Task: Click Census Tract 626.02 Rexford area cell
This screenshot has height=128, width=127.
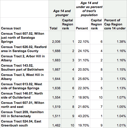Action: tap(24, 49)
